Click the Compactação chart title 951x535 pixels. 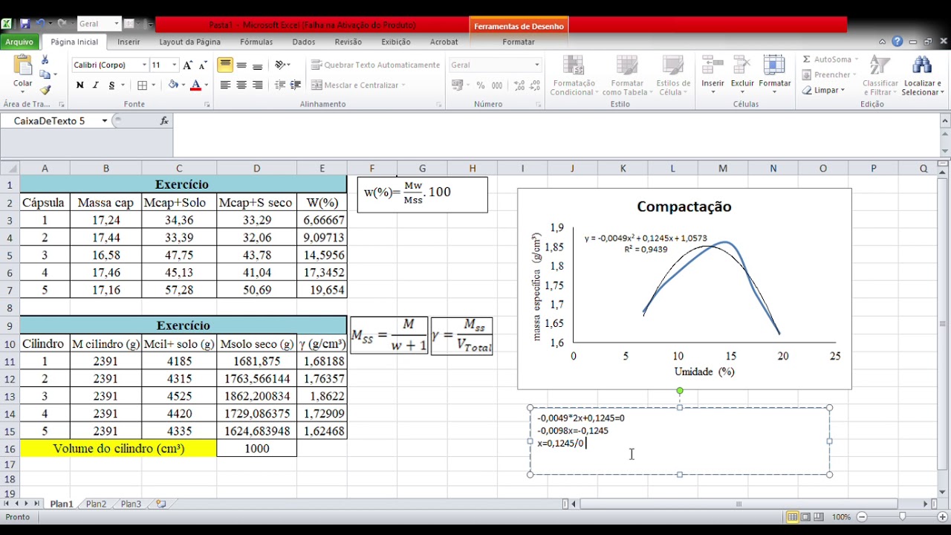[684, 207]
